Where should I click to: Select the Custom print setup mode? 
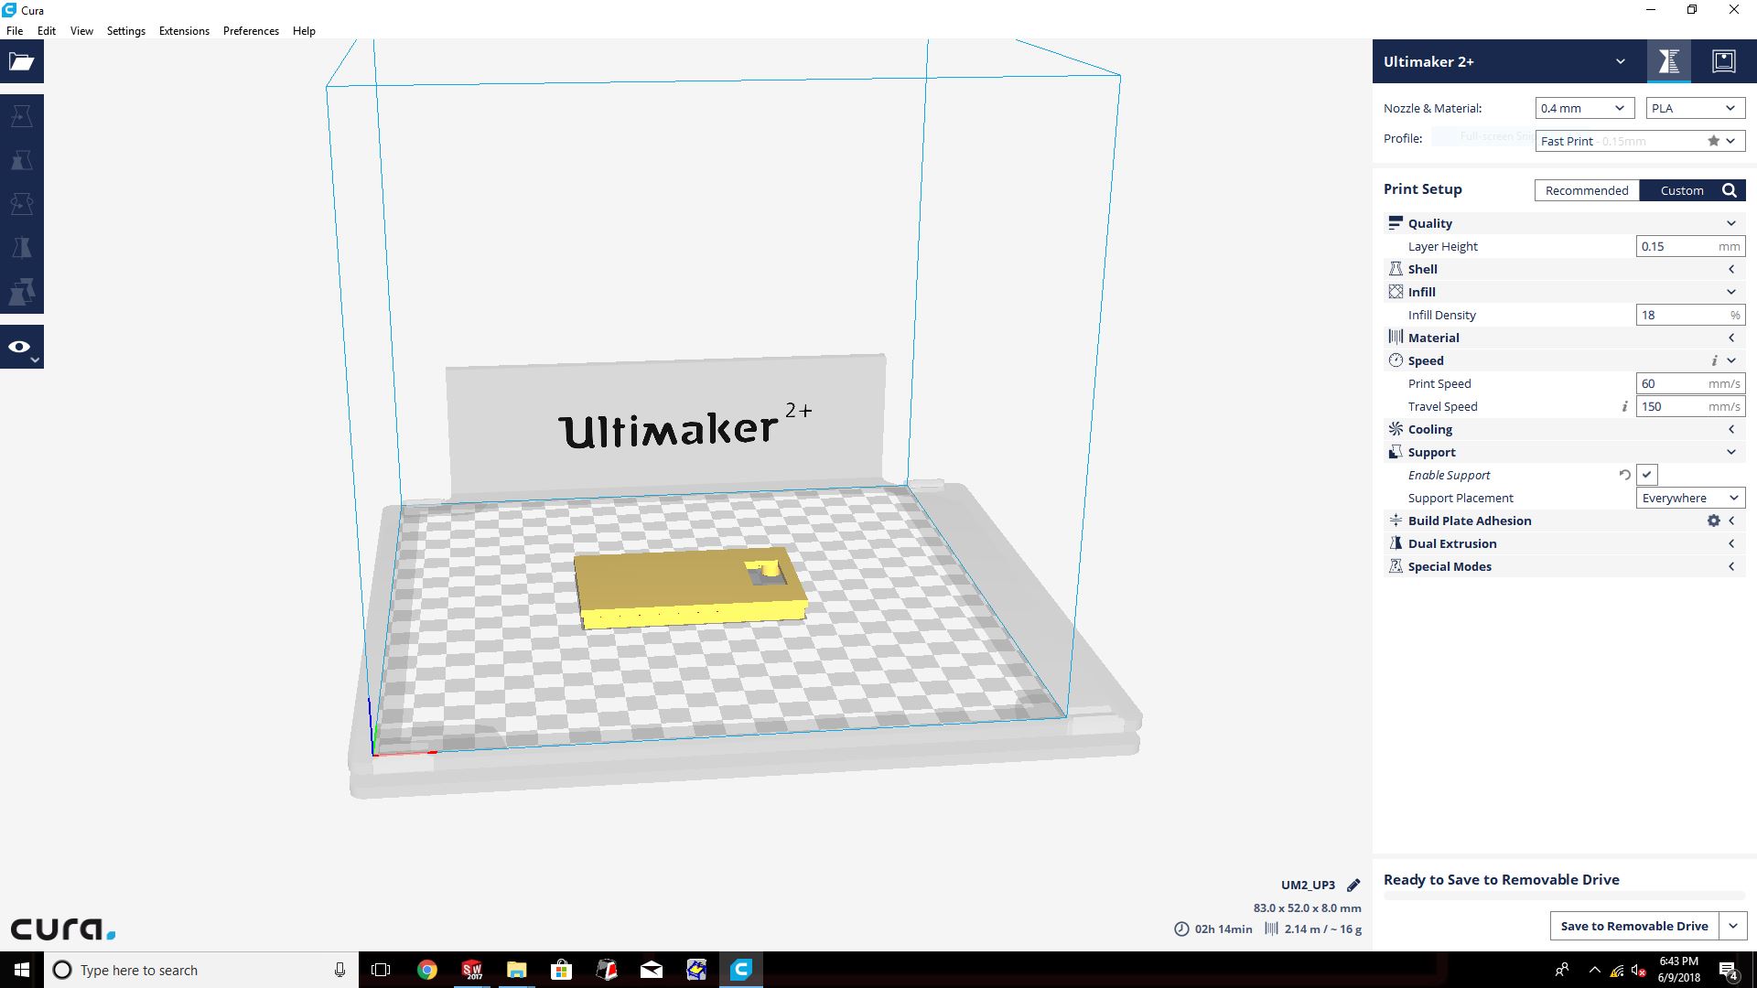click(1681, 190)
